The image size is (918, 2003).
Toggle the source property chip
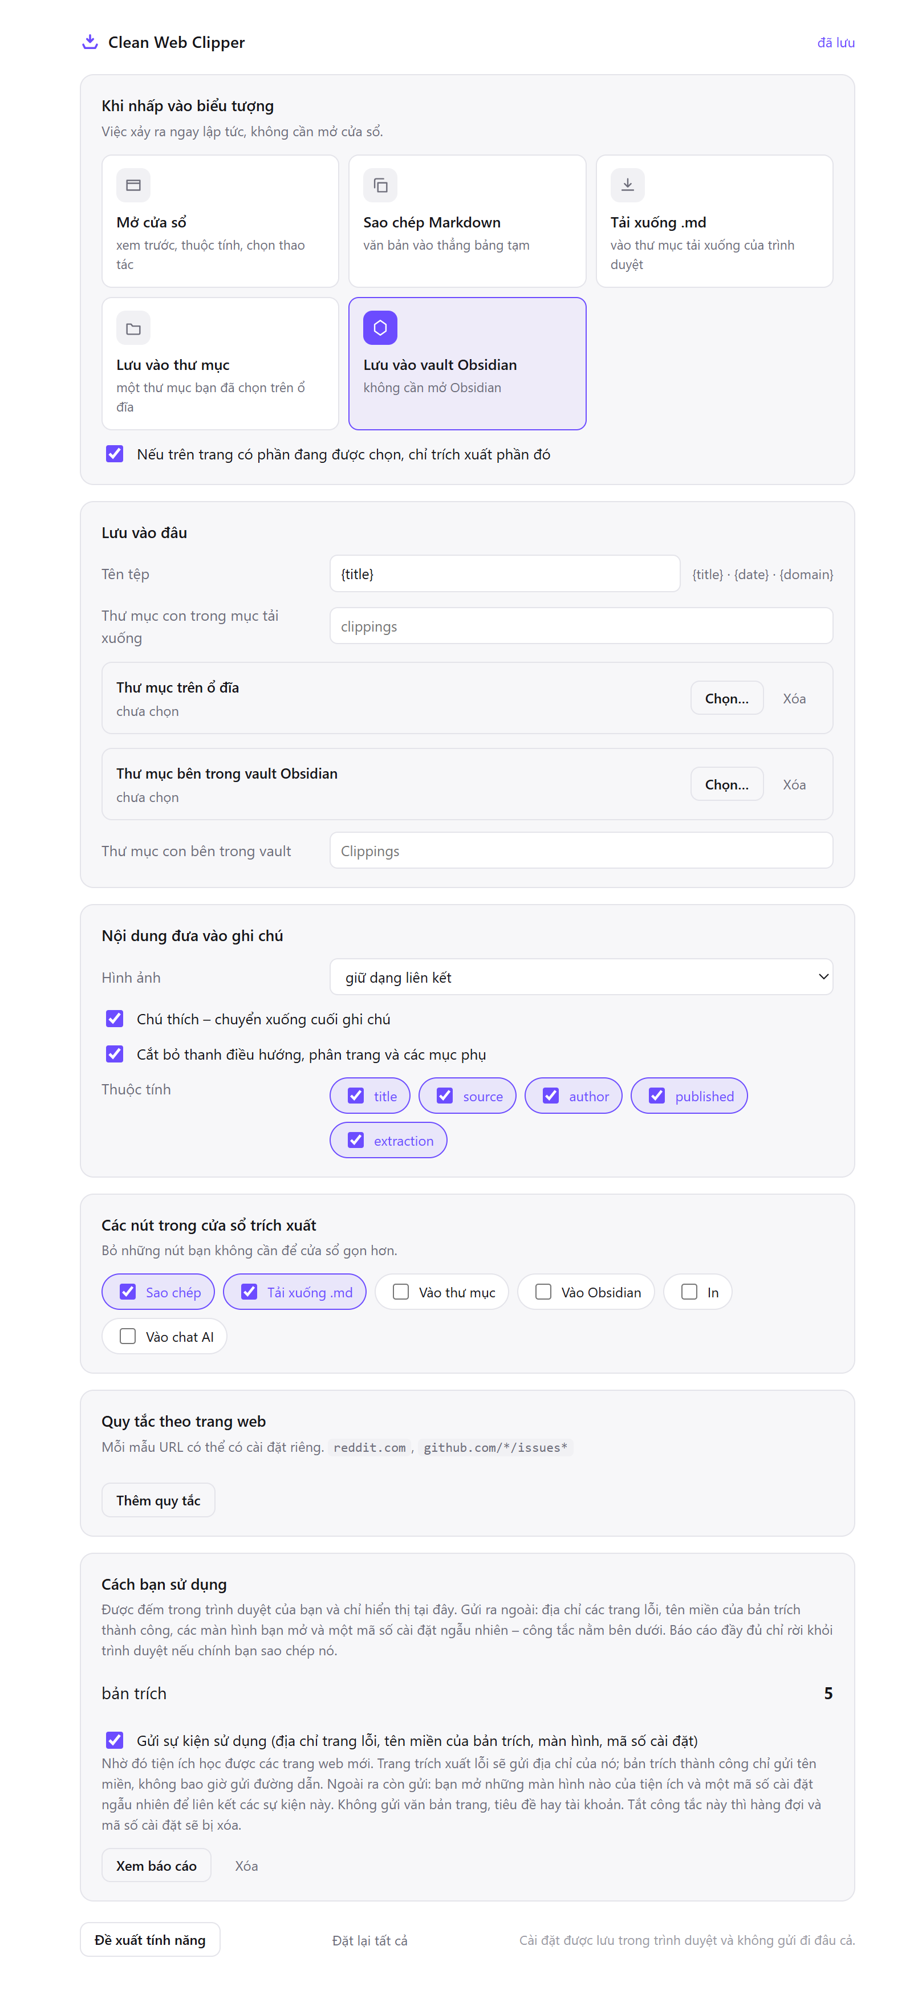pyautogui.click(x=467, y=1096)
